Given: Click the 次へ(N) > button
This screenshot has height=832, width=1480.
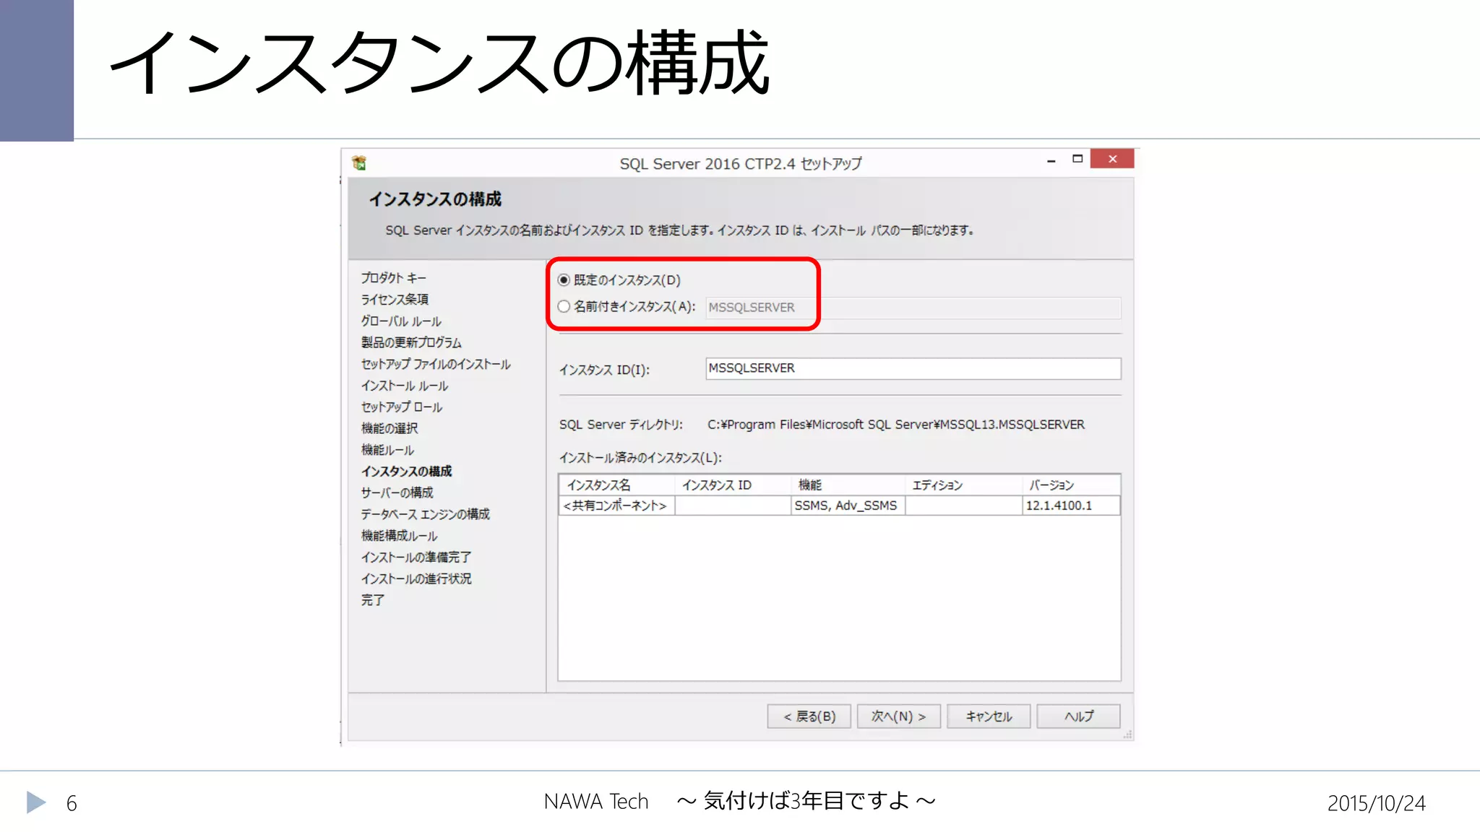Looking at the screenshot, I should pos(898,716).
